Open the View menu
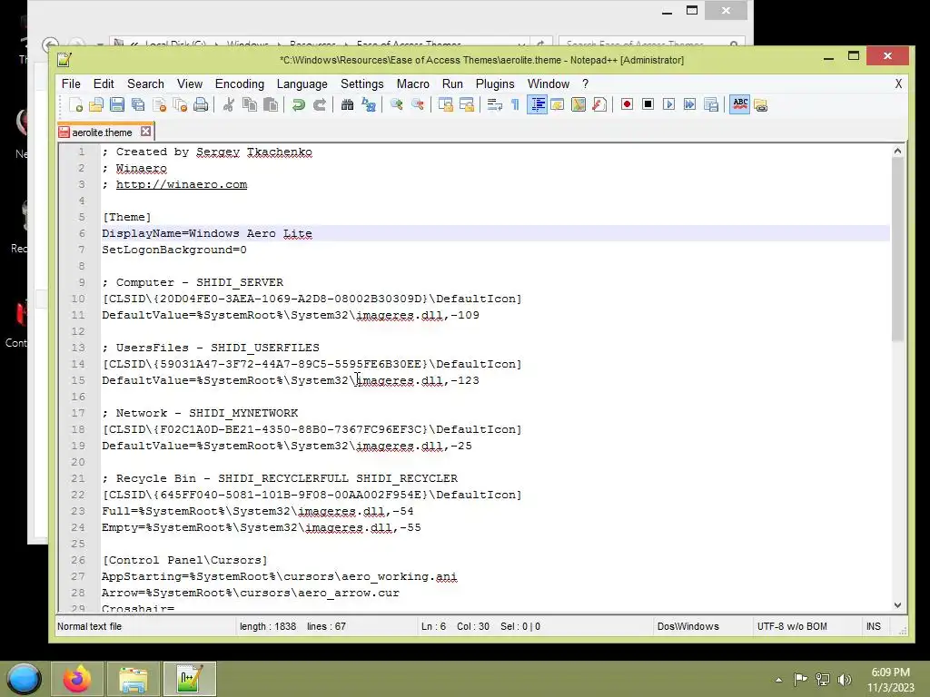The width and height of the screenshot is (930, 697). 190,84
